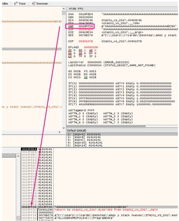Toggle the CF flag value
The height and width of the screenshot is (221, 179).
tap(74, 56)
